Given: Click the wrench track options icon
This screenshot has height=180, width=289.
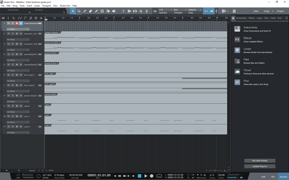Looking at the screenshot, I should tap(14, 18).
